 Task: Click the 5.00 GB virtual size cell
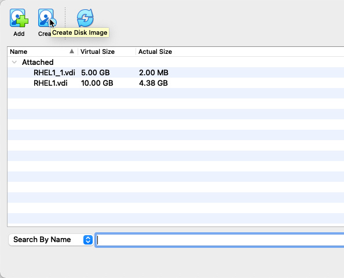click(95, 72)
